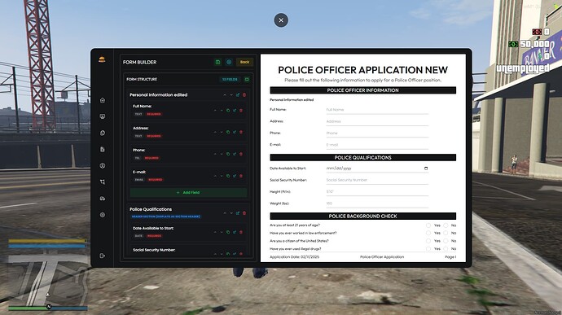The height and width of the screenshot is (315, 562).
Task: Delete the Full Name field
Action: pos(241,111)
